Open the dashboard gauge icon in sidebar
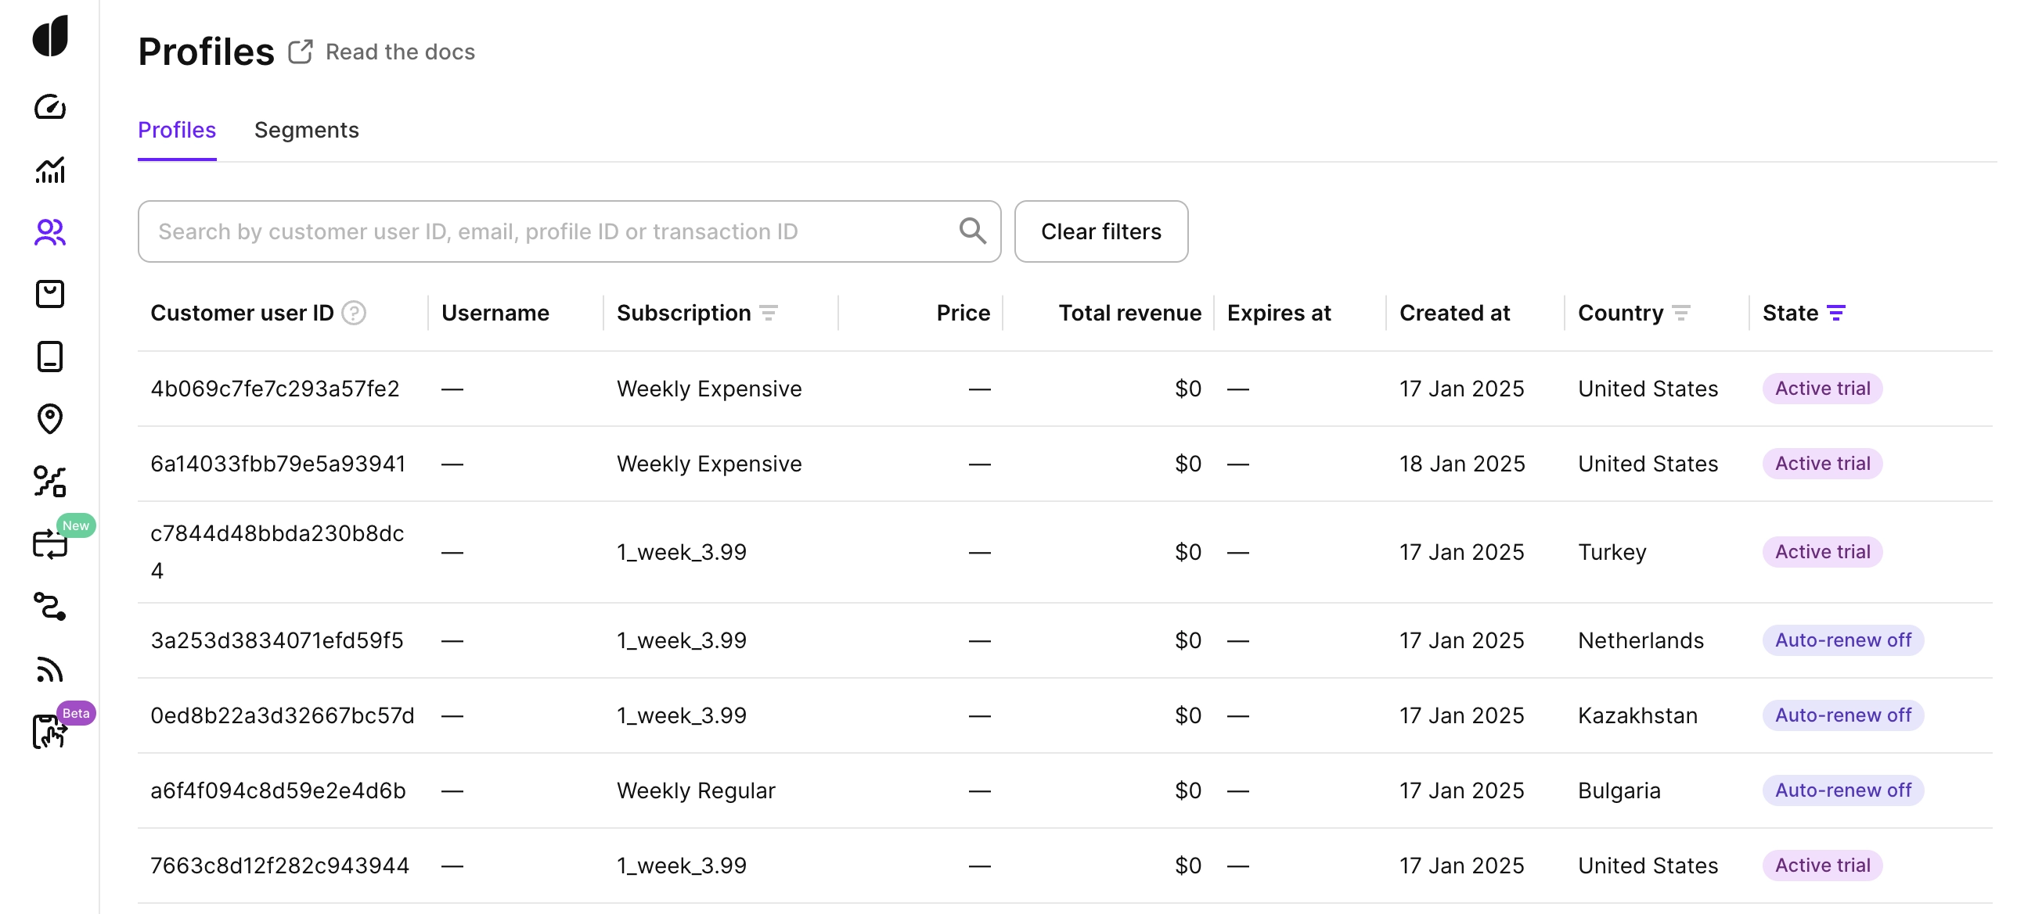Screen dimensions: 2035x914 [50, 106]
